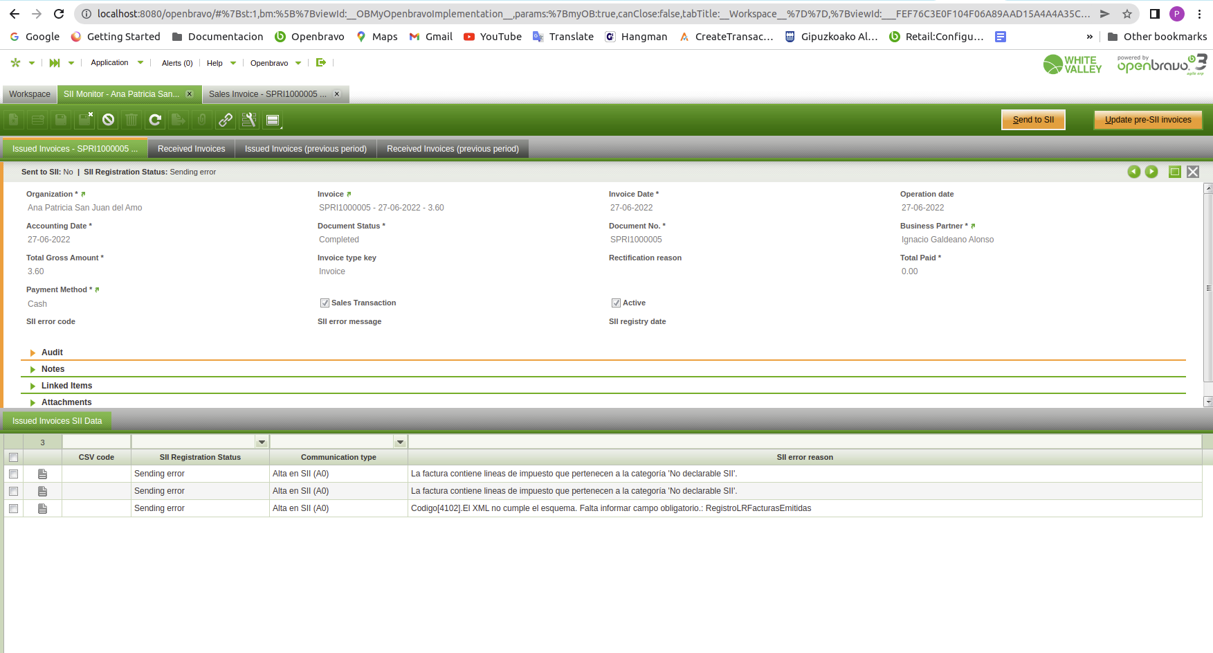Tick the select-all checkbox in grid header
The height and width of the screenshot is (653, 1213).
[13, 457]
